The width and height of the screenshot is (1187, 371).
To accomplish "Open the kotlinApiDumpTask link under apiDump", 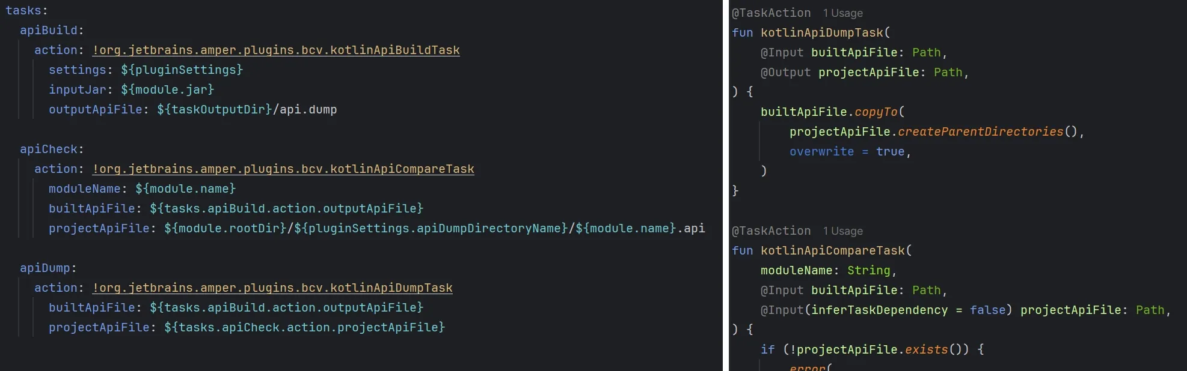I will pos(272,288).
